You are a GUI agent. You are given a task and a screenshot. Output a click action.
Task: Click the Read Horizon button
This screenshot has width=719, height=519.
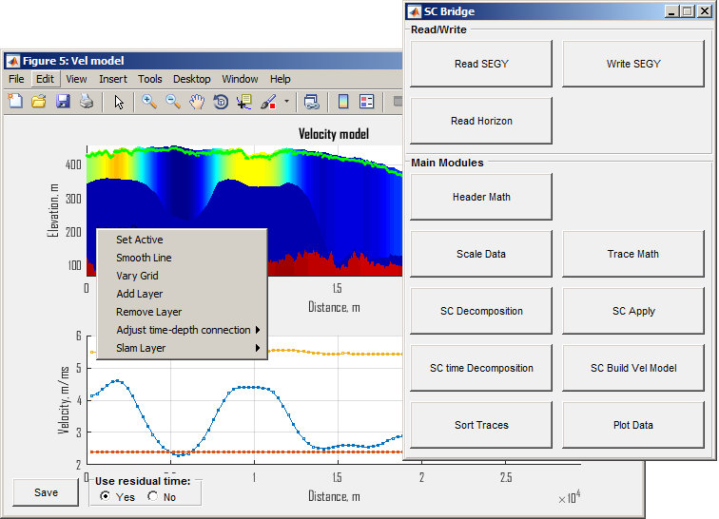481,121
